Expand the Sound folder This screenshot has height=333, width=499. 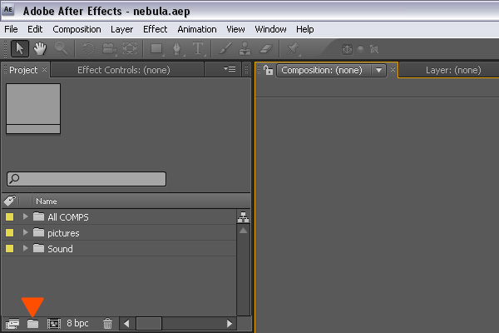pos(26,248)
